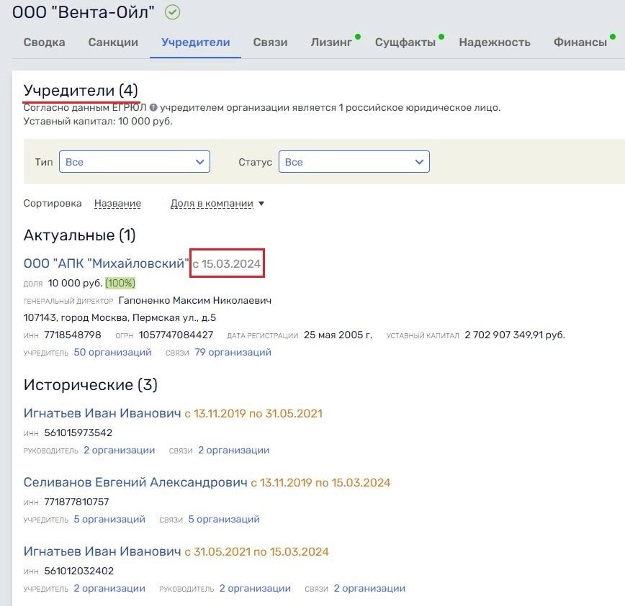Click the sort direction arrow

click(261, 204)
